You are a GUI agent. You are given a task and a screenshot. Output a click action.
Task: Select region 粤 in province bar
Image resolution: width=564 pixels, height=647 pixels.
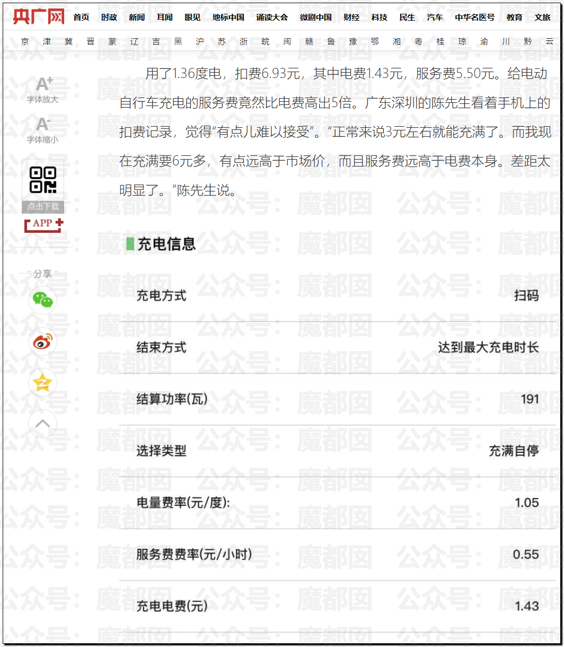click(x=418, y=41)
